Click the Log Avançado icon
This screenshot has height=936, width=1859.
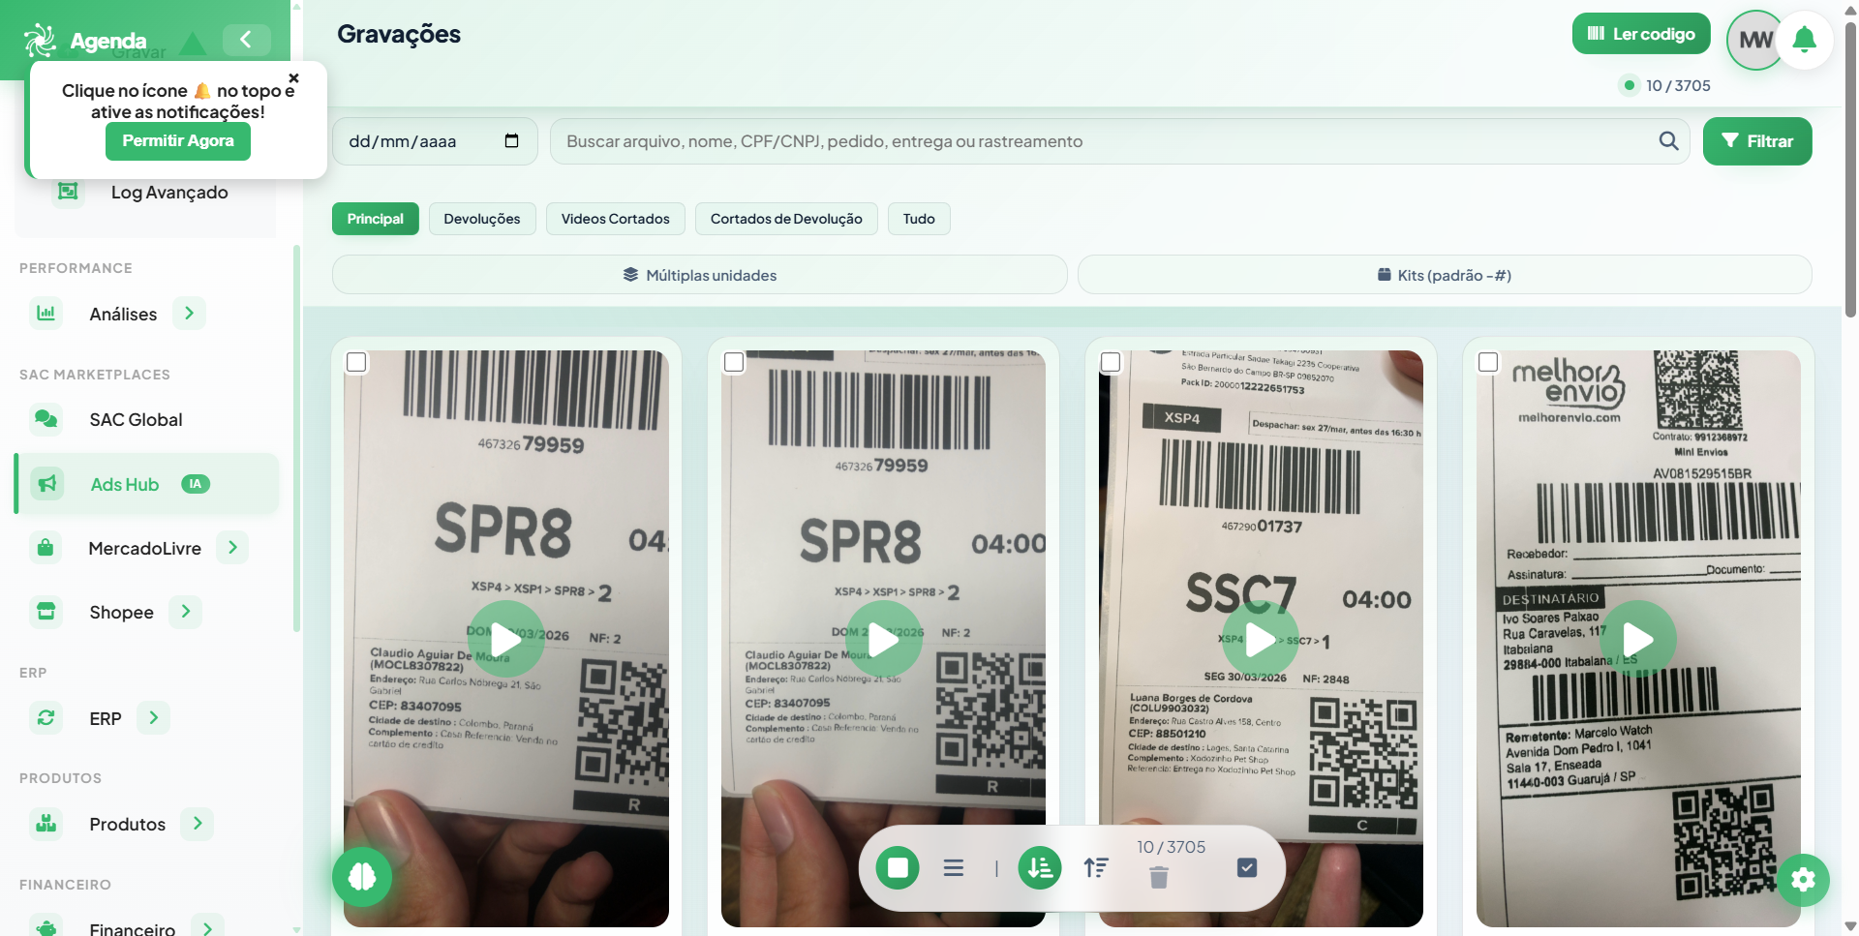tap(68, 192)
